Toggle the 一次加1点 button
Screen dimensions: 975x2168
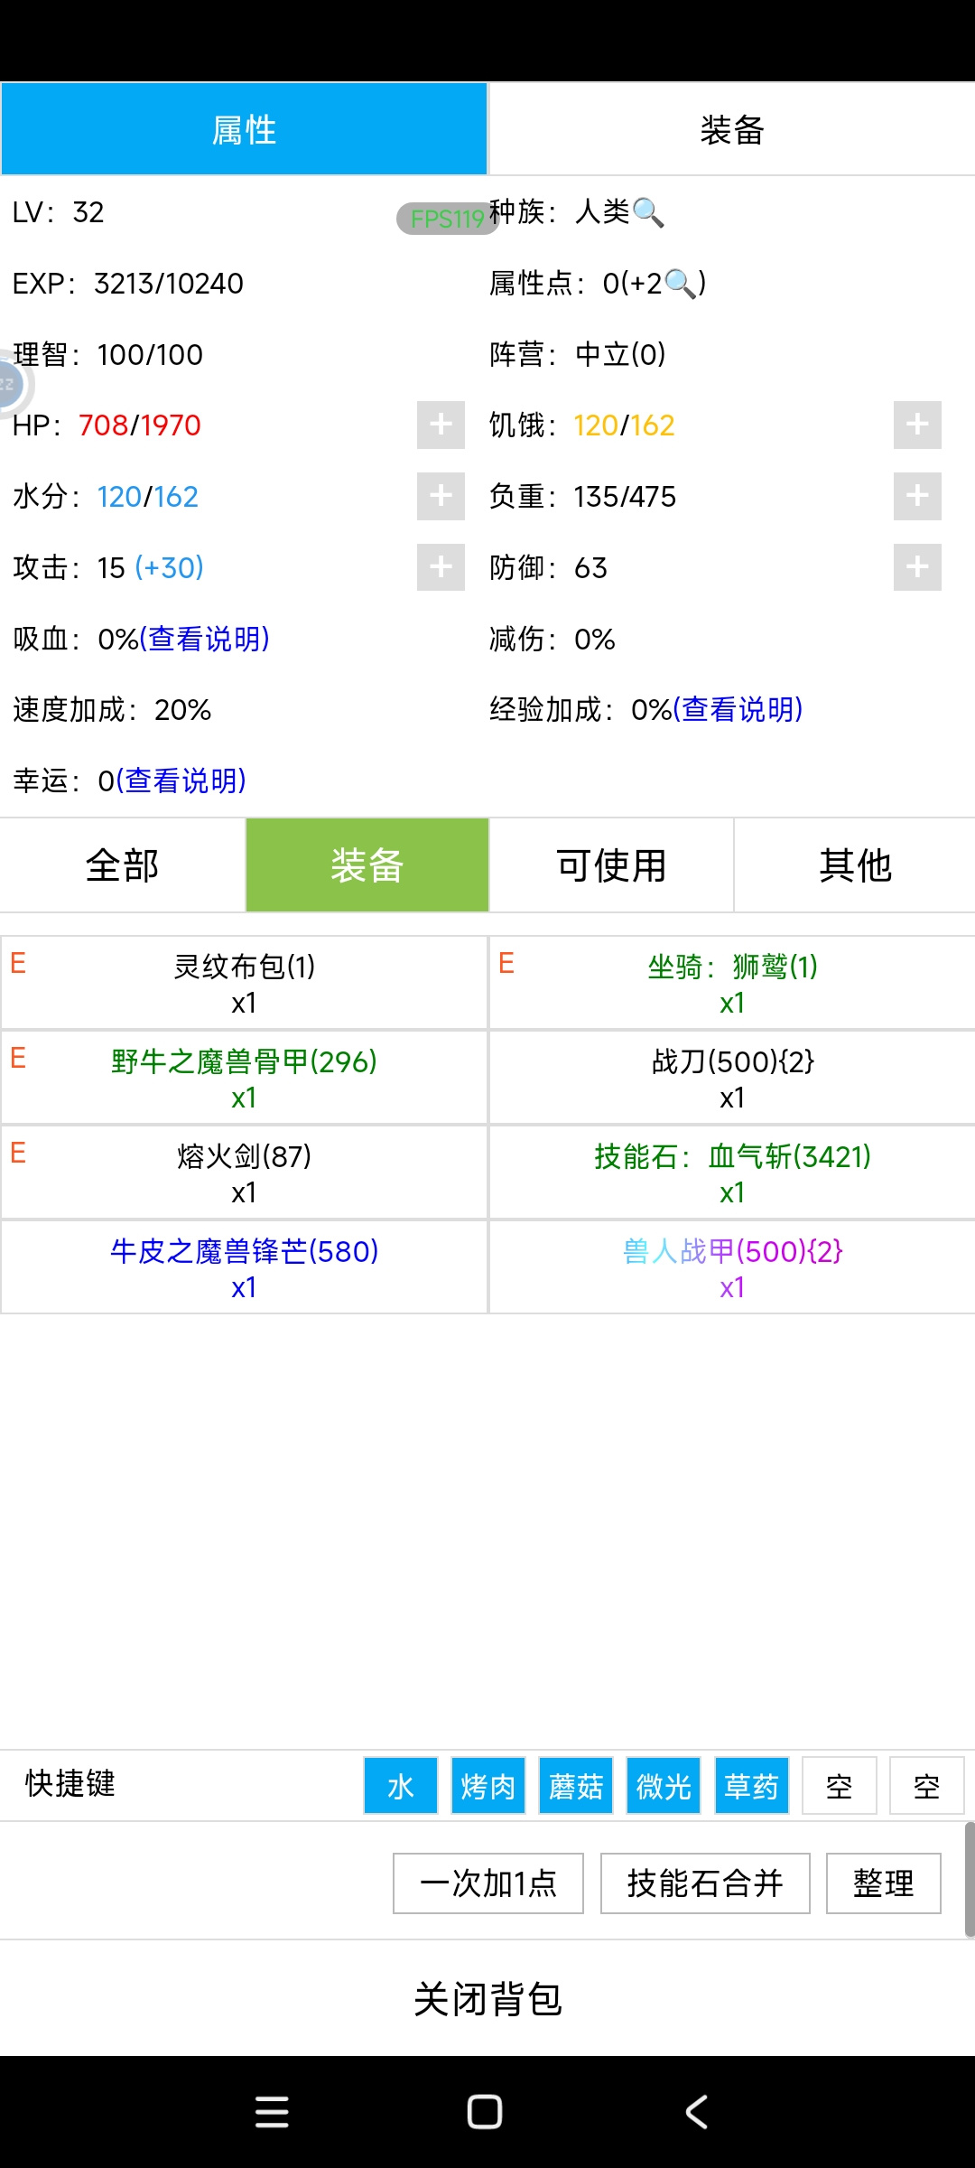point(488,1883)
